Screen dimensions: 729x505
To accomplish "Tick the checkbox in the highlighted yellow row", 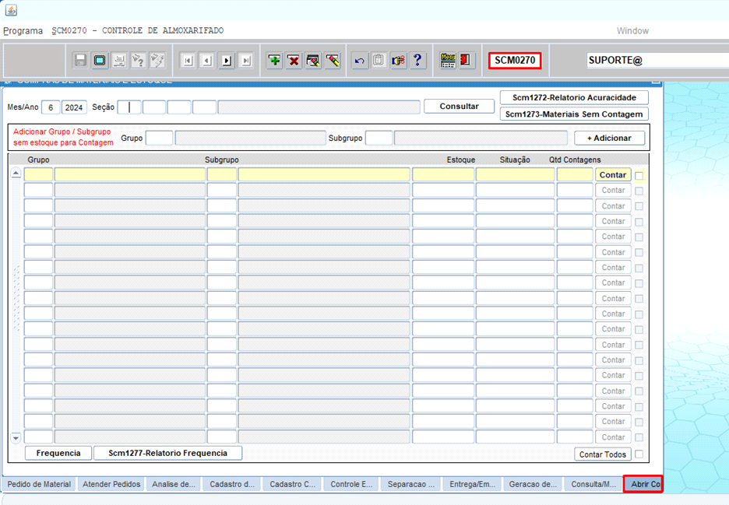I will coord(639,176).
